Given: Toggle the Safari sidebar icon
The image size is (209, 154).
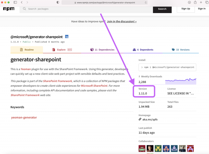Looking at the screenshot, I should (x=15, y=2).
